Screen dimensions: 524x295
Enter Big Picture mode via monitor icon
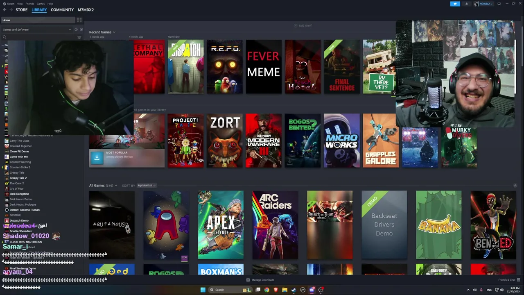tap(499, 4)
